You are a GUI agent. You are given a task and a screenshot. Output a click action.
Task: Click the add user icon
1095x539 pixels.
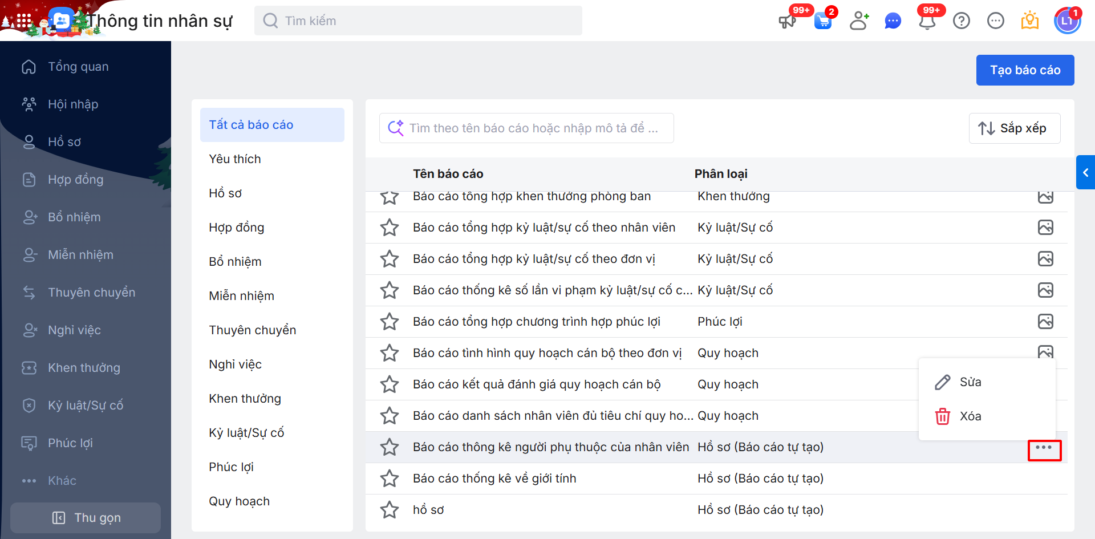tap(858, 21)
